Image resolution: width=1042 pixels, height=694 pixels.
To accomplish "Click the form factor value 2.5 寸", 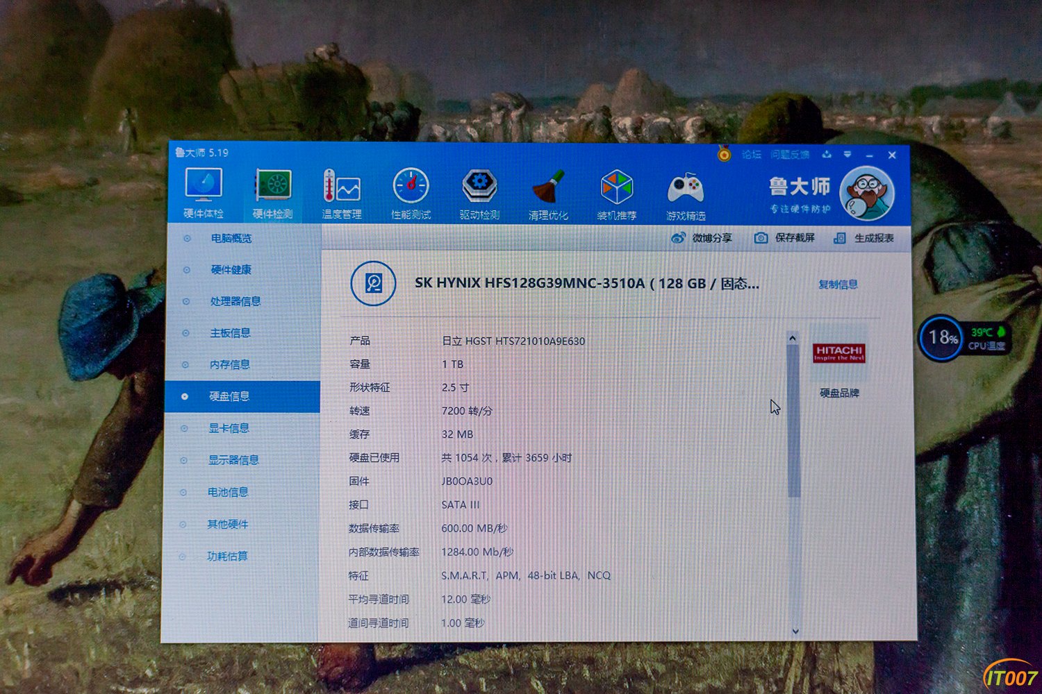I will (455, 388).
